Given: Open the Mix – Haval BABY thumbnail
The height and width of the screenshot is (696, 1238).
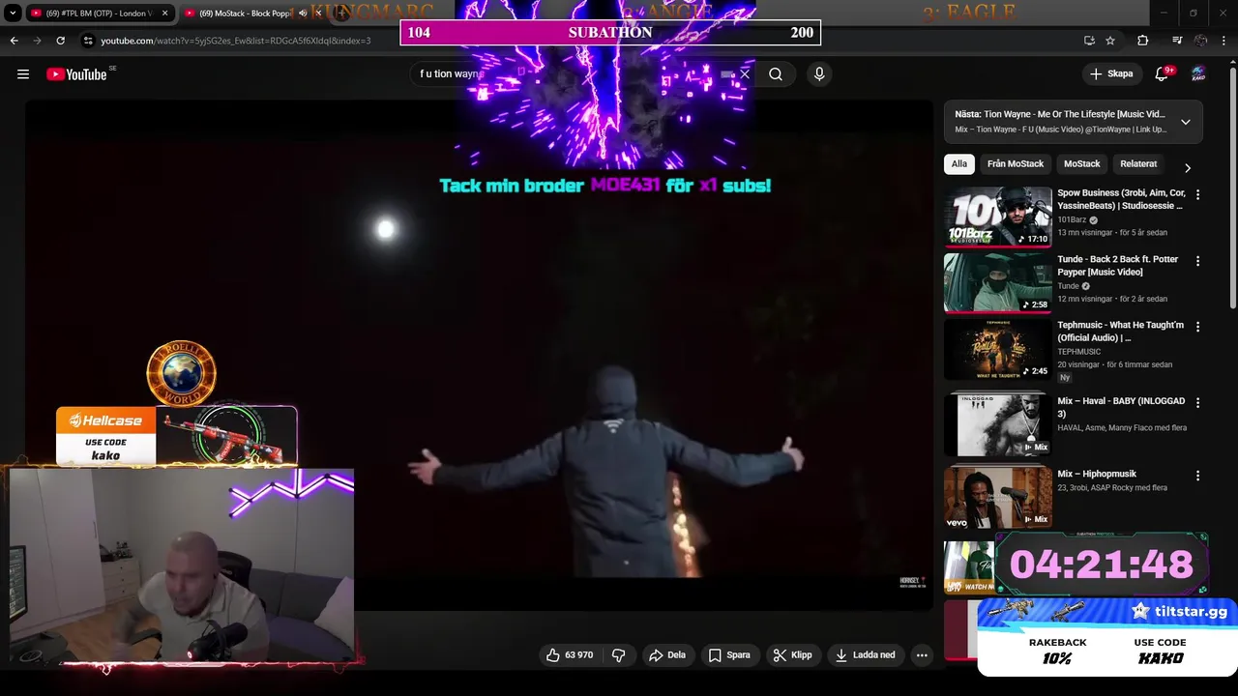Looking at the screenshot, I should (x=997, y=425).
